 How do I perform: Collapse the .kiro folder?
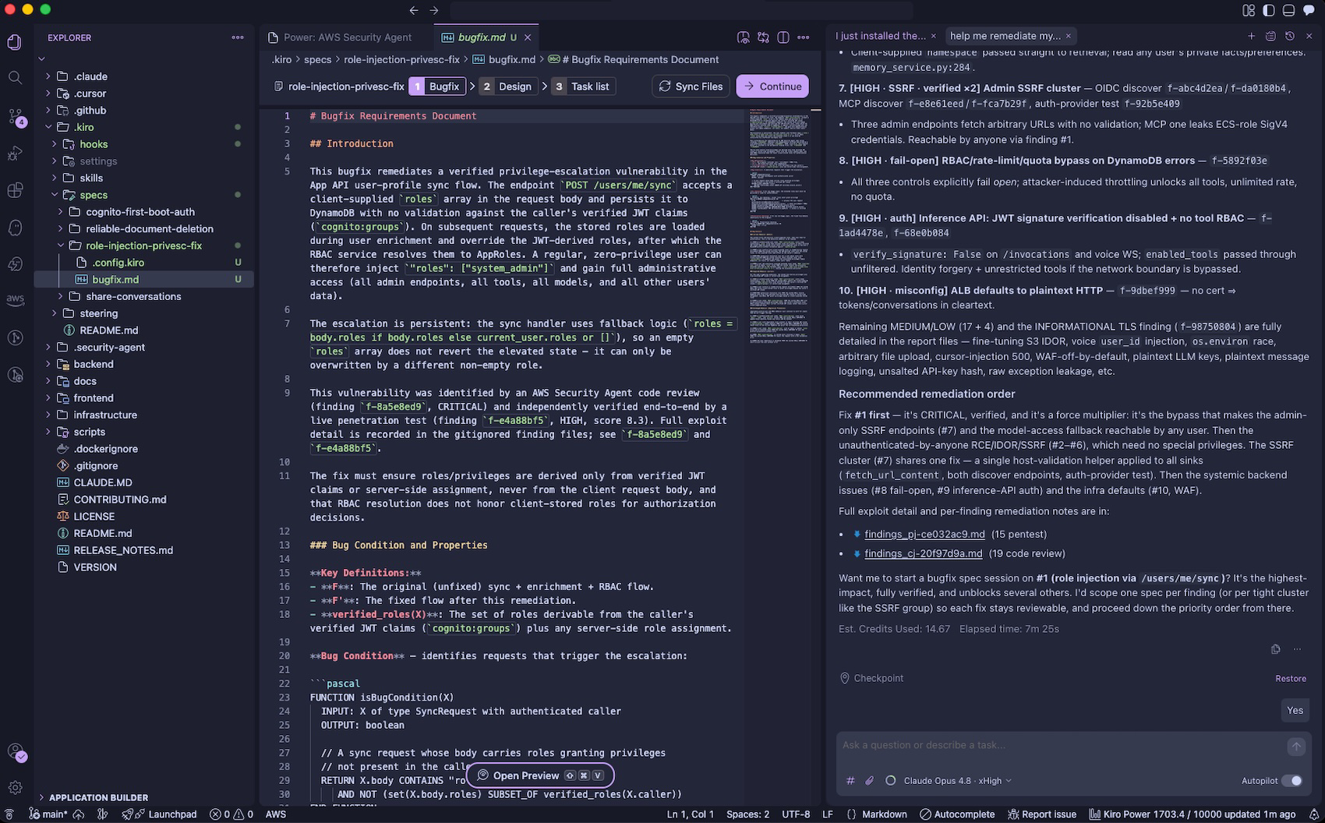(x=143, y=127)
